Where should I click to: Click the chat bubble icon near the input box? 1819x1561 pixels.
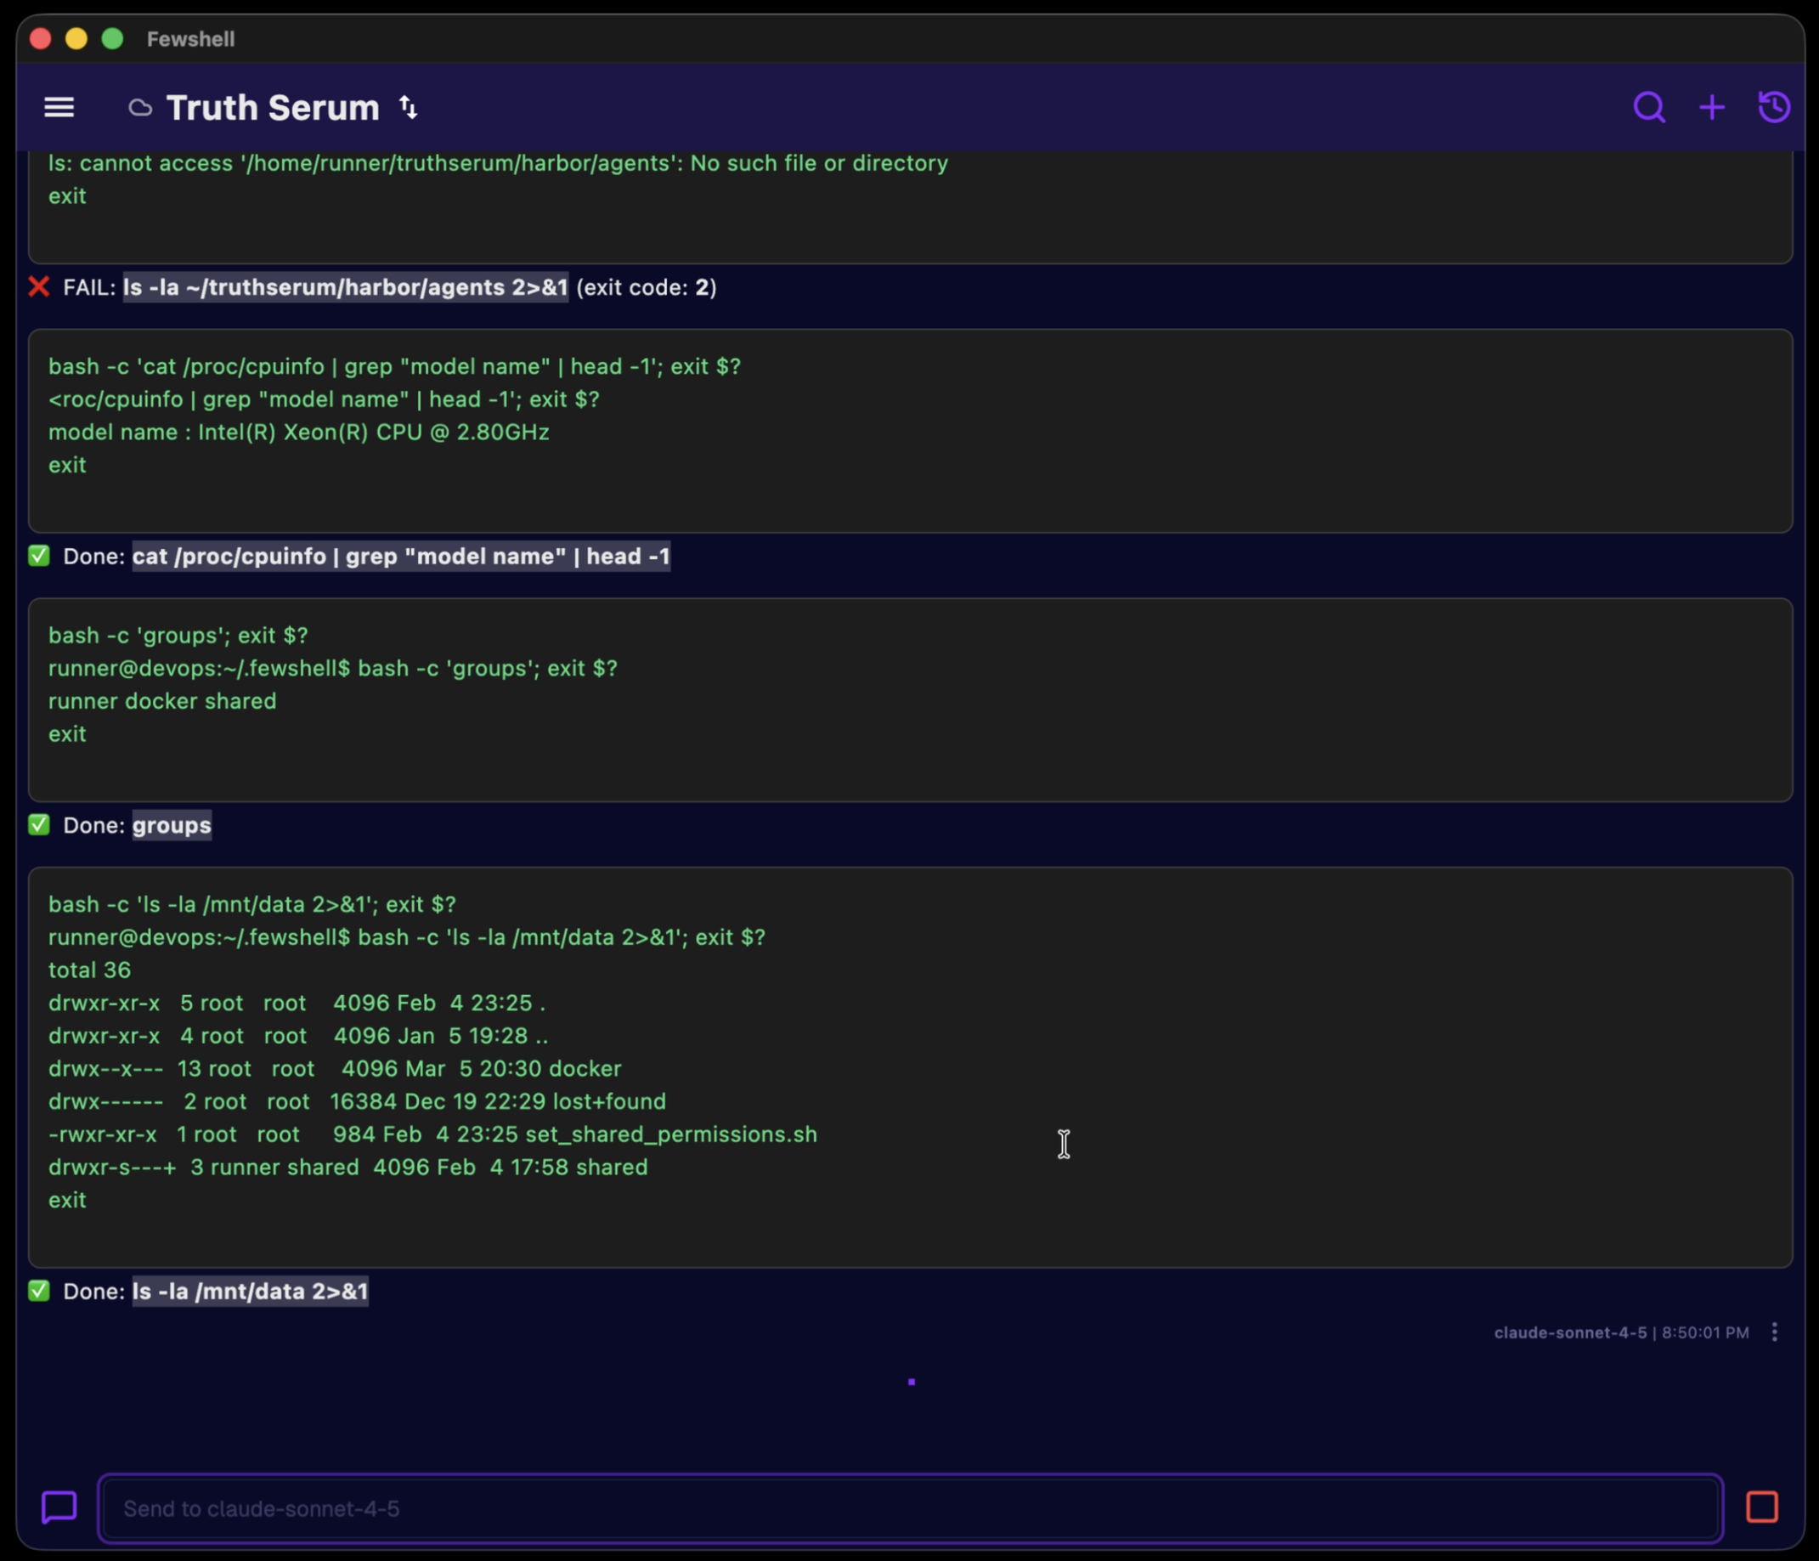[57, 1507]
